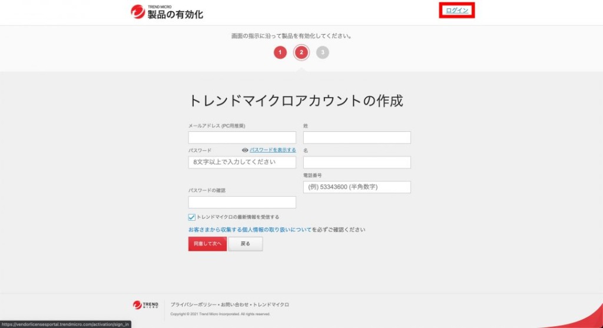Click the パスワードを表示する link
The width and height of the screenshot is (603, 328).
pyautogui.click(x=273, y=150)
